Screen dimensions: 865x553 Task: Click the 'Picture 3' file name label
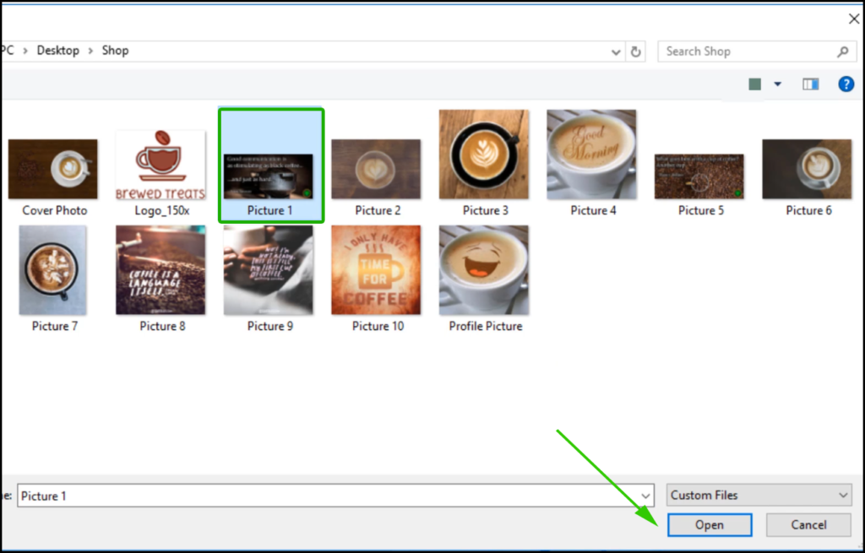tap(486, 210)
